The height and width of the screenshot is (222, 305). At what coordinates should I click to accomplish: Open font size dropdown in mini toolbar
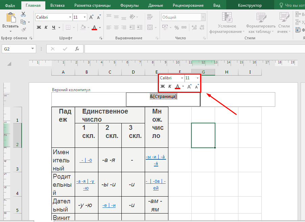(x=197, y=78)
